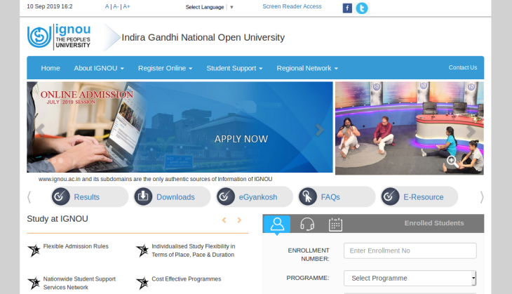Click the Downloads icon
This screenshot has width=512, height=294.
pyautogui.click(x=143, y=196)
